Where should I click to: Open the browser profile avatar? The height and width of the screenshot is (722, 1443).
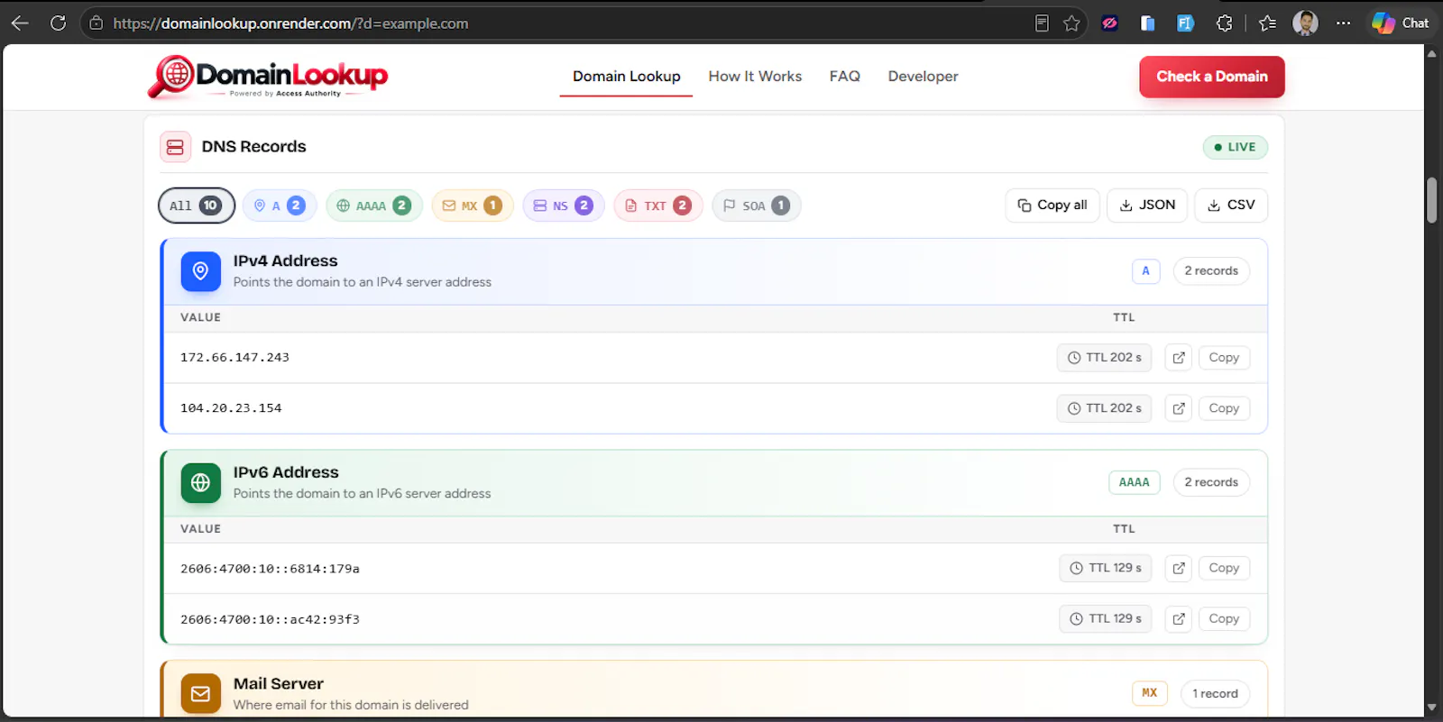coord(1305,23)
